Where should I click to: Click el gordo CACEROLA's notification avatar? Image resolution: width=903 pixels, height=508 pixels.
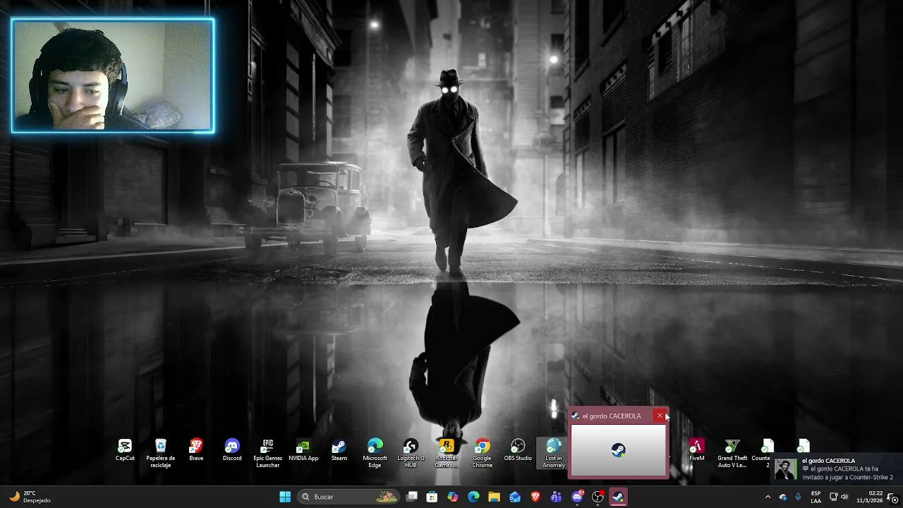(785, 469)
